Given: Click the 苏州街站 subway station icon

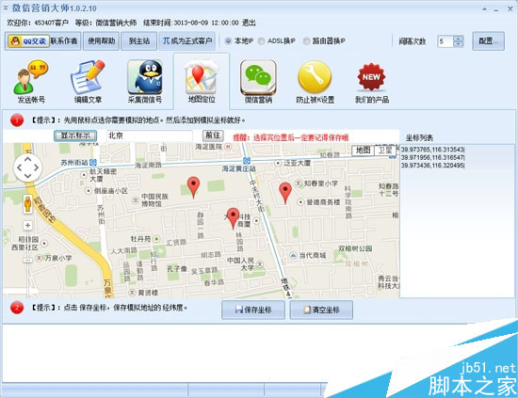Looking at the screenshot, I should (x=93, y=163).
